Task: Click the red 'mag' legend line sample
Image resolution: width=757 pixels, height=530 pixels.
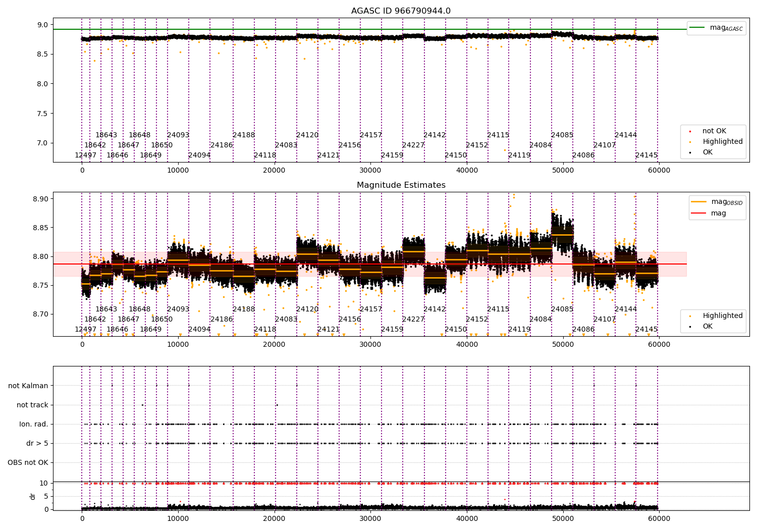Action: [698, 213]
